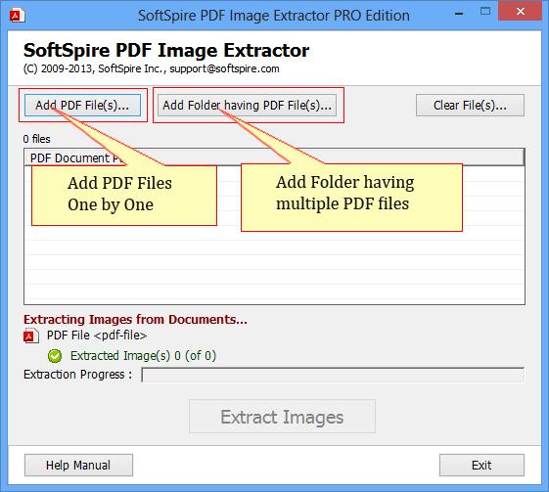549x492 pixels.
Task: Click the red PDF app icon in title bar
Action: pos(18,16)
